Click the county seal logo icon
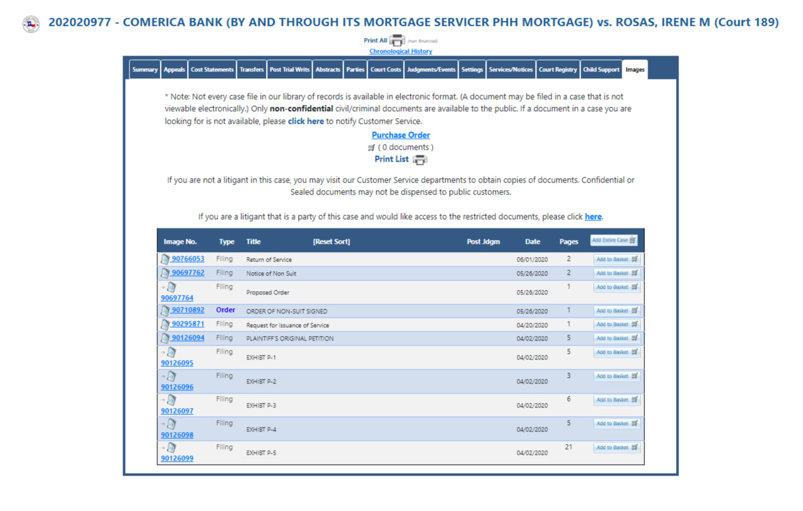 30,24
